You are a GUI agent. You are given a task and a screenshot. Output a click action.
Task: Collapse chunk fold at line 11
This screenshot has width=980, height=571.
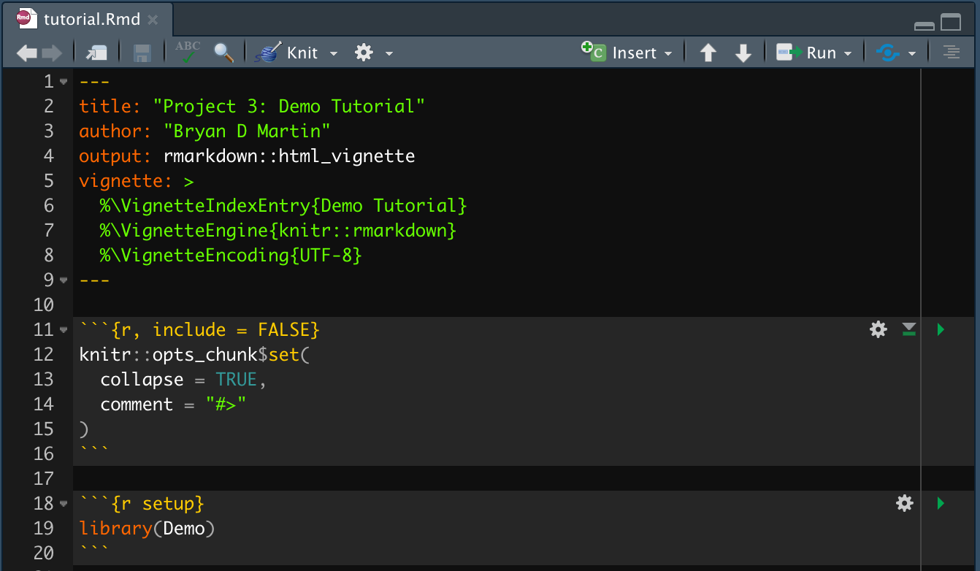coord(64,330)
